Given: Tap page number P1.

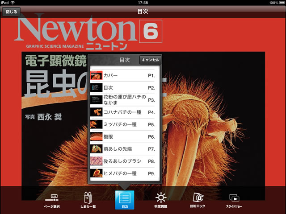Looking at the screenshot, I should click(151, 75).
